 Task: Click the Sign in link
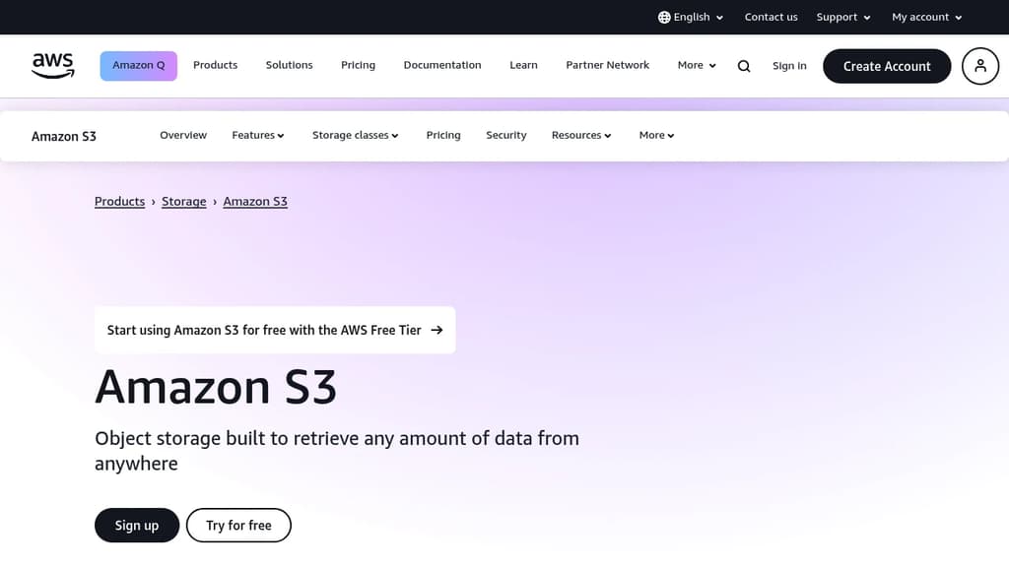789,66
